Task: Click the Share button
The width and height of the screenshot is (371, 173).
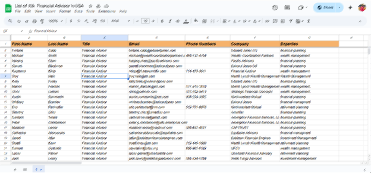Action: (325, 8)
